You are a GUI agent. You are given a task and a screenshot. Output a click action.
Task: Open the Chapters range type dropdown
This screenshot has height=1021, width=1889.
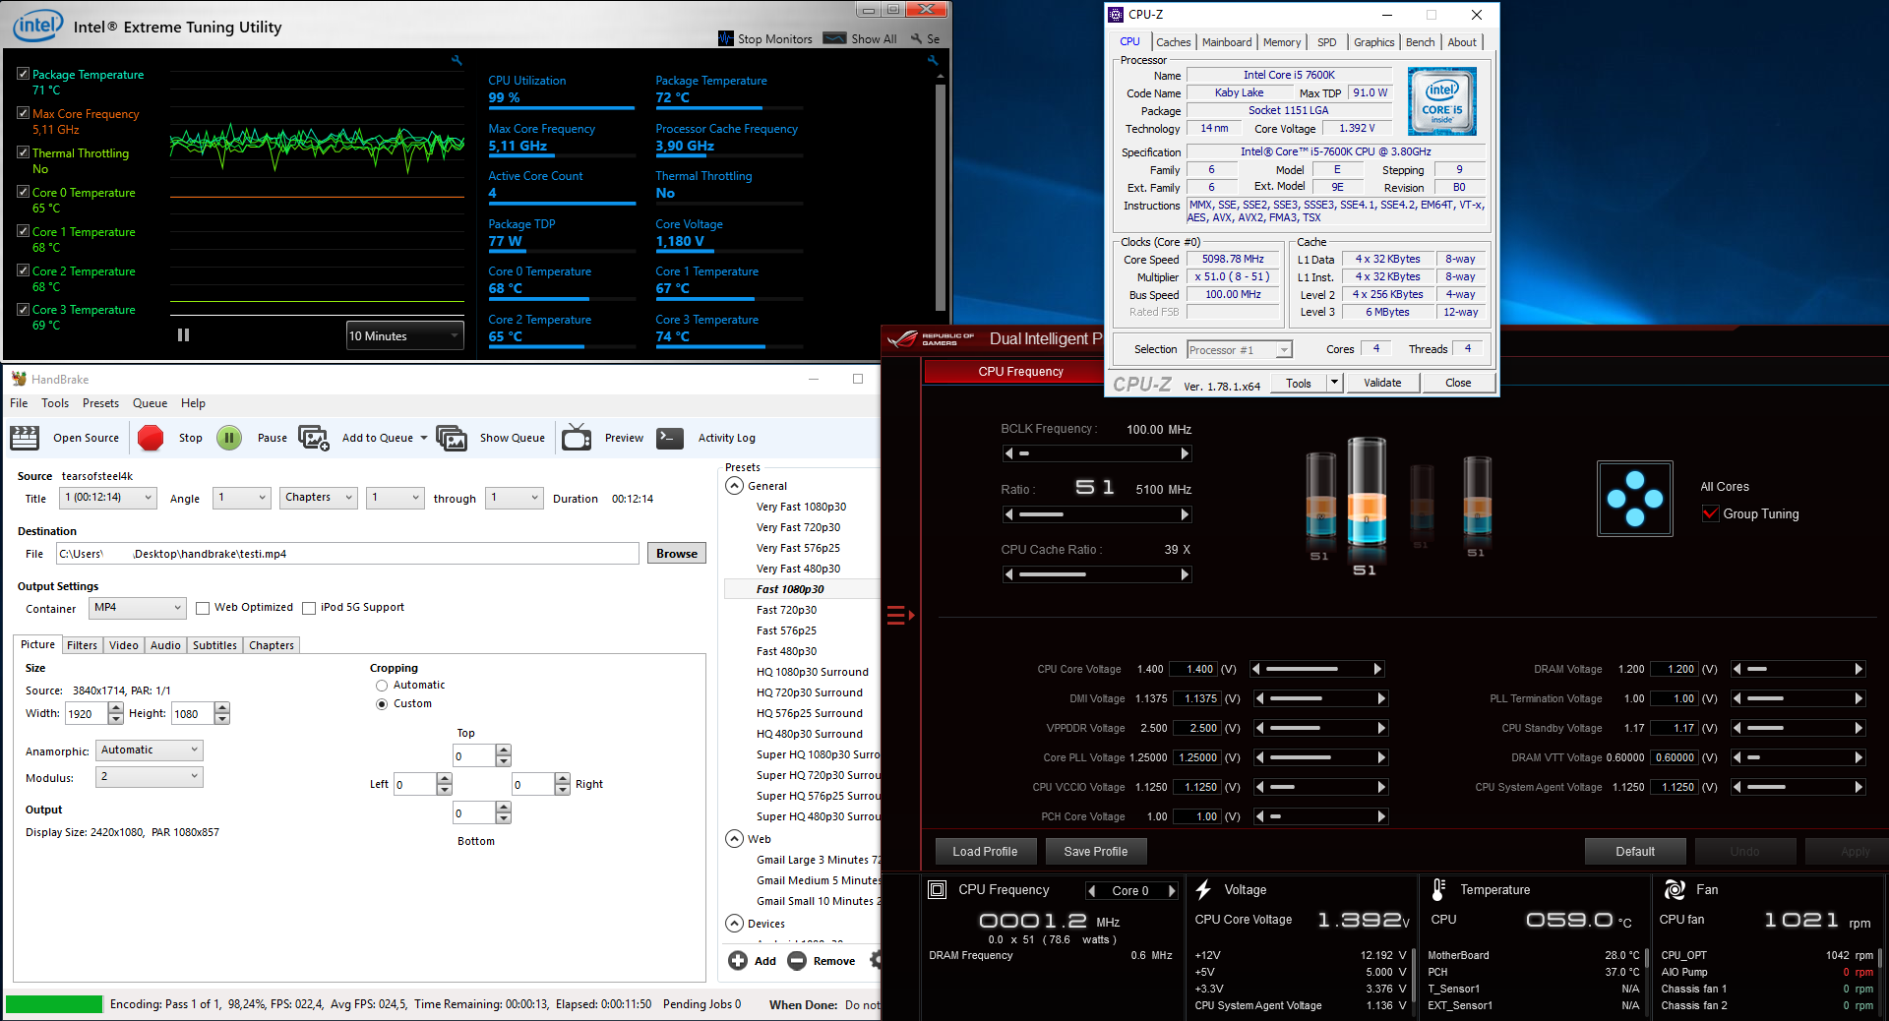pyautogui.click(x=319, y=498)
